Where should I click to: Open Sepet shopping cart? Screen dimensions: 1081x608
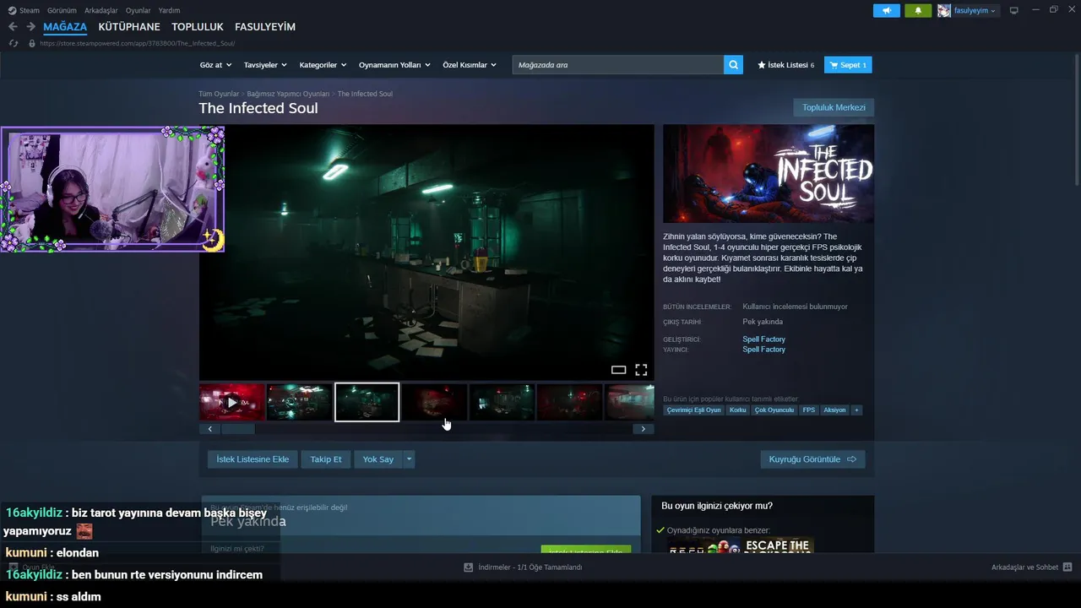(848, 65)
